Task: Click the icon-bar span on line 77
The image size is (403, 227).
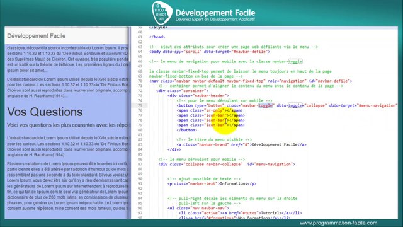Action: [211, 115]
